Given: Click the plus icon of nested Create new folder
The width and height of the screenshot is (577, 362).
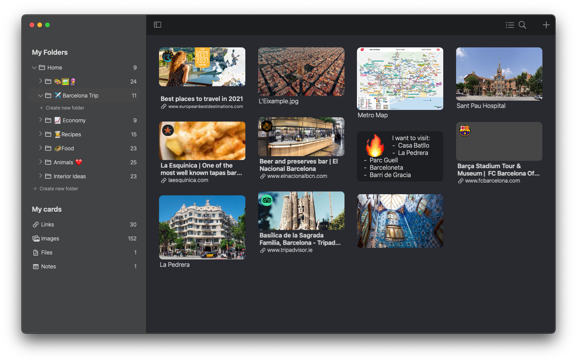Looking at the screenshot, I should click(x=41, y=108).
